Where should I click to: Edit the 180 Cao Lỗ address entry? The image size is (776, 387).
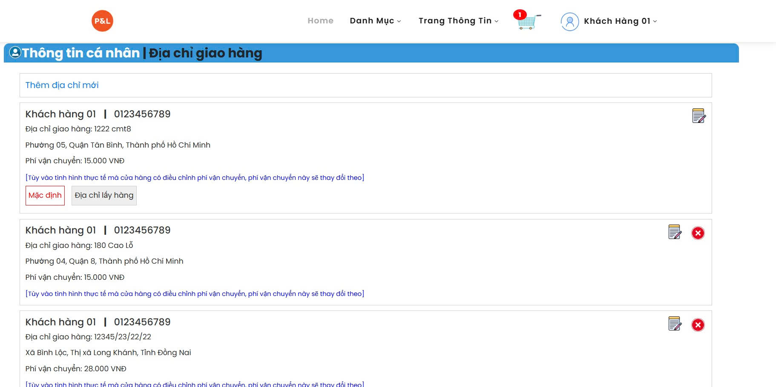point(675,233)
